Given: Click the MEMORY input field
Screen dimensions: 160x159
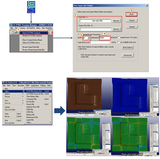Looking at the screenshot, I should click(x=105, y=38).
